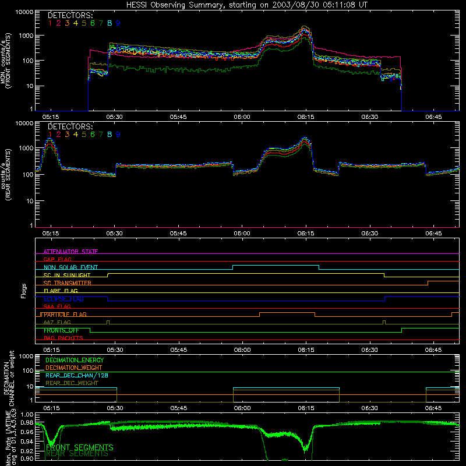466x466 pixels.
Task: Click 05:15 tick under rear segments plot
Action: [51, 234]
